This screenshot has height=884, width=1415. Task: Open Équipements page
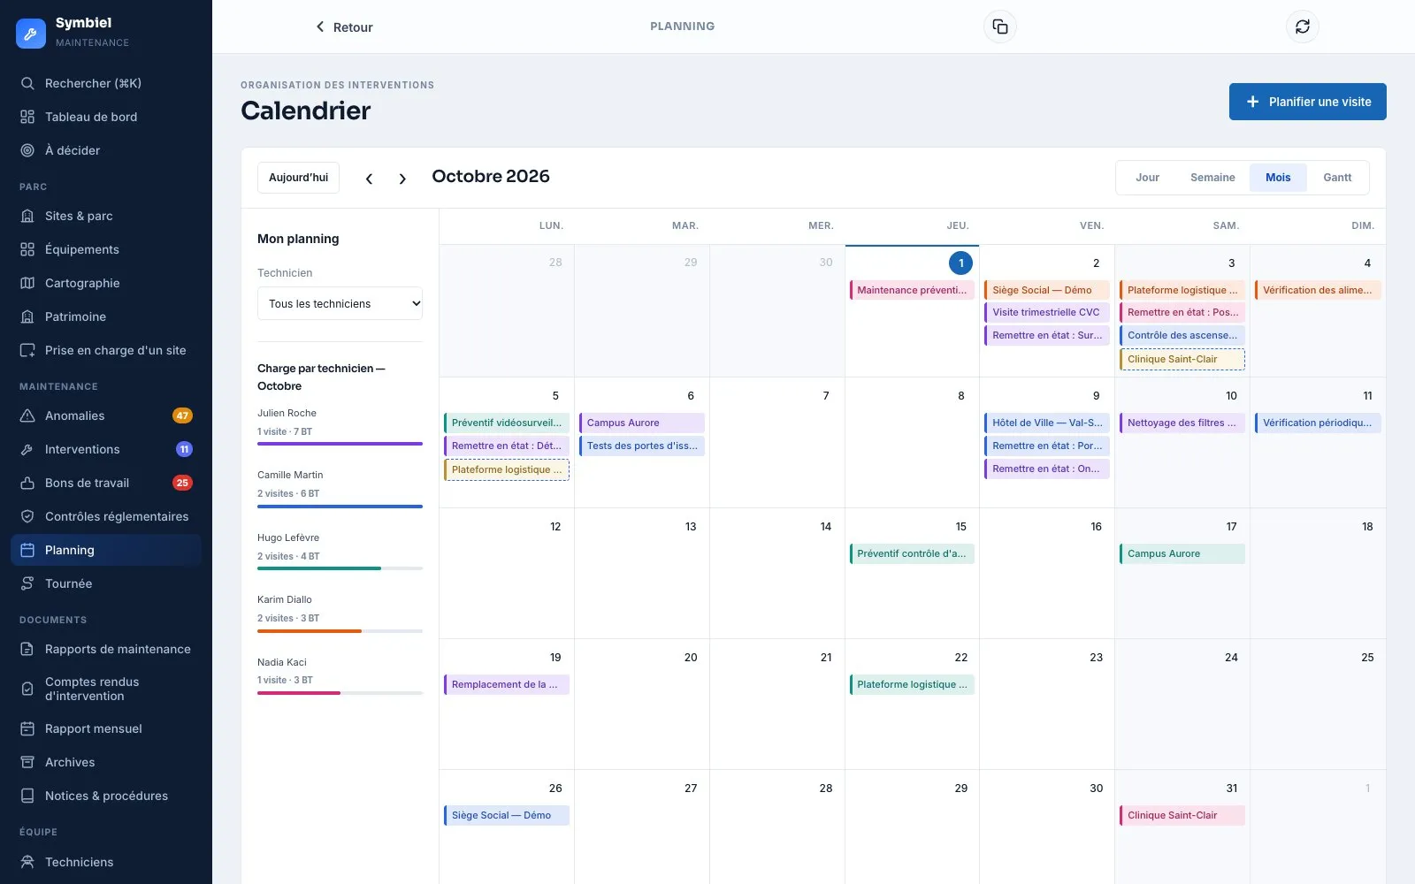pyautogui.click(x=106, y=249)
